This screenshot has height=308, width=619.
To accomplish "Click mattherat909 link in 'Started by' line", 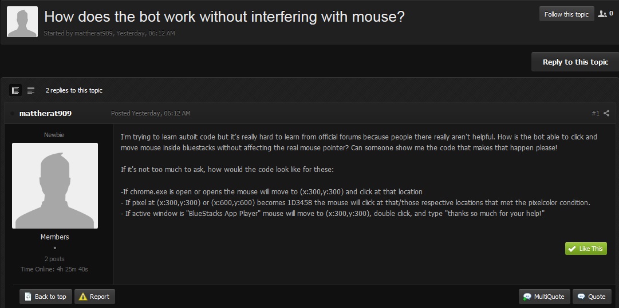I will pos(94,34).
